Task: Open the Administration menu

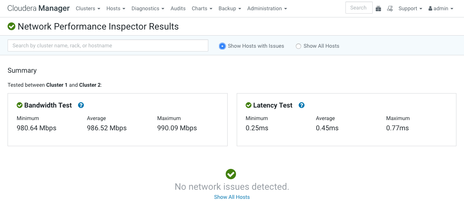Action: pyautogui.click(x=267, y=8)
